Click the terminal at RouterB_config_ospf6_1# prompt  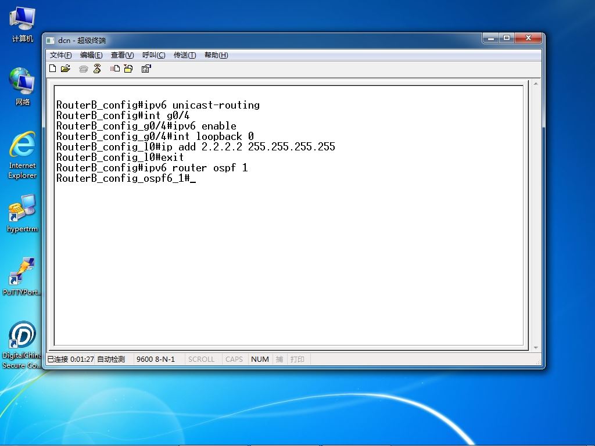coord(126,178)
